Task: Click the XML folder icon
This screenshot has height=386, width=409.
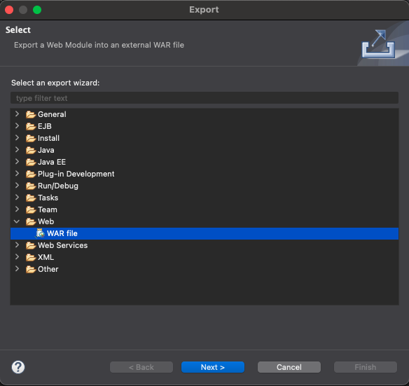Action: click(x=31, y=257)
